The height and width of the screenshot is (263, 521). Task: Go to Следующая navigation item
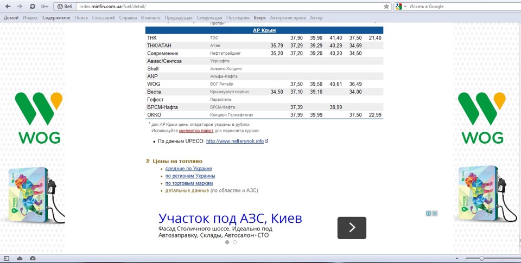pos(209,18)
